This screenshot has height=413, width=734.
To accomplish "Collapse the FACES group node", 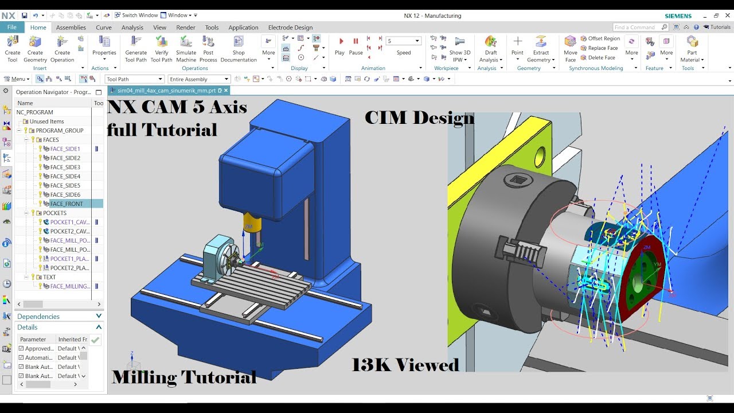I will coord(27,140).
